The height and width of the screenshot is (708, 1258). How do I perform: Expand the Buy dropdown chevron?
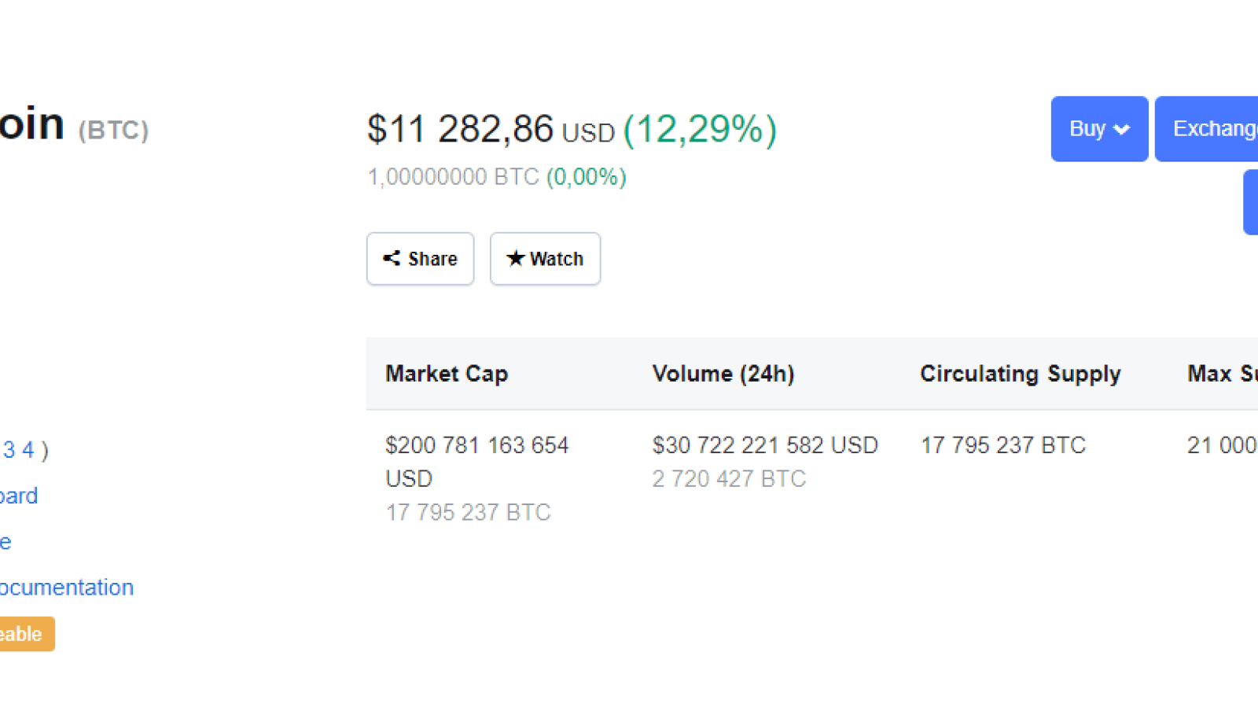(x=1122, y=129)
